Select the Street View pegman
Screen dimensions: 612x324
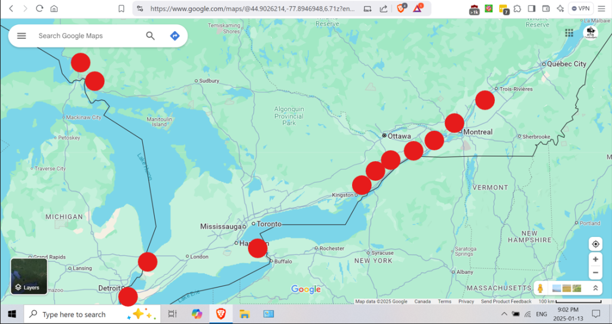(540, 289)
